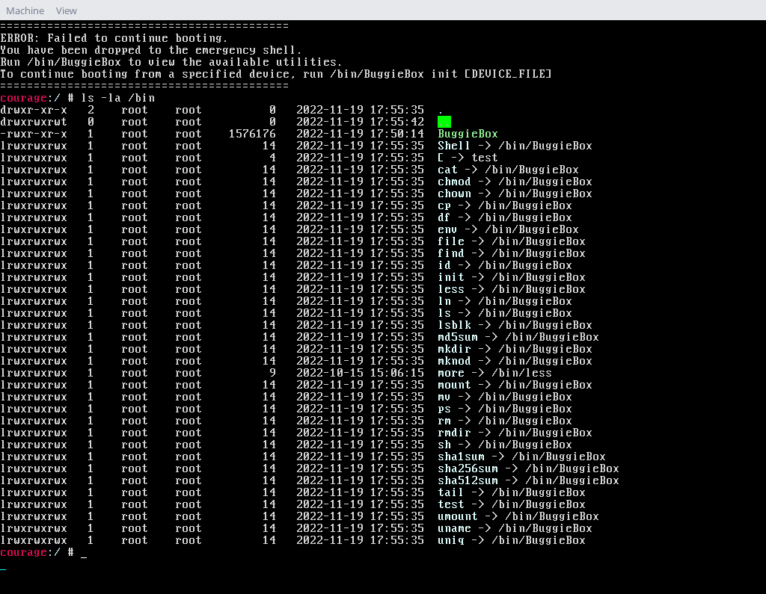Open the View menu
The height and width of the screenshot is (594, 766).
67,10
